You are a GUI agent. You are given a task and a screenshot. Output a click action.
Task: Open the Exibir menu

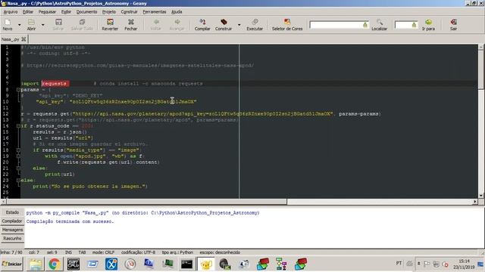coord(66,12)
